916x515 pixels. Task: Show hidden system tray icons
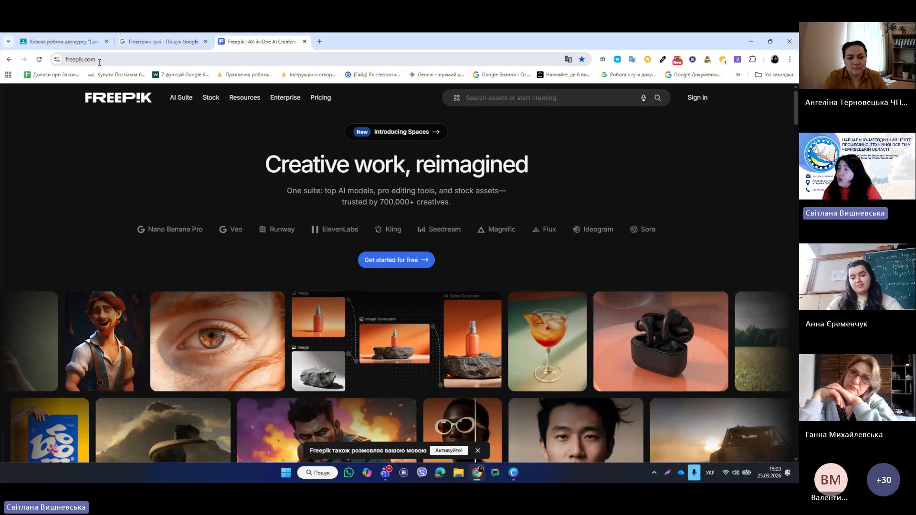(654, 473)
